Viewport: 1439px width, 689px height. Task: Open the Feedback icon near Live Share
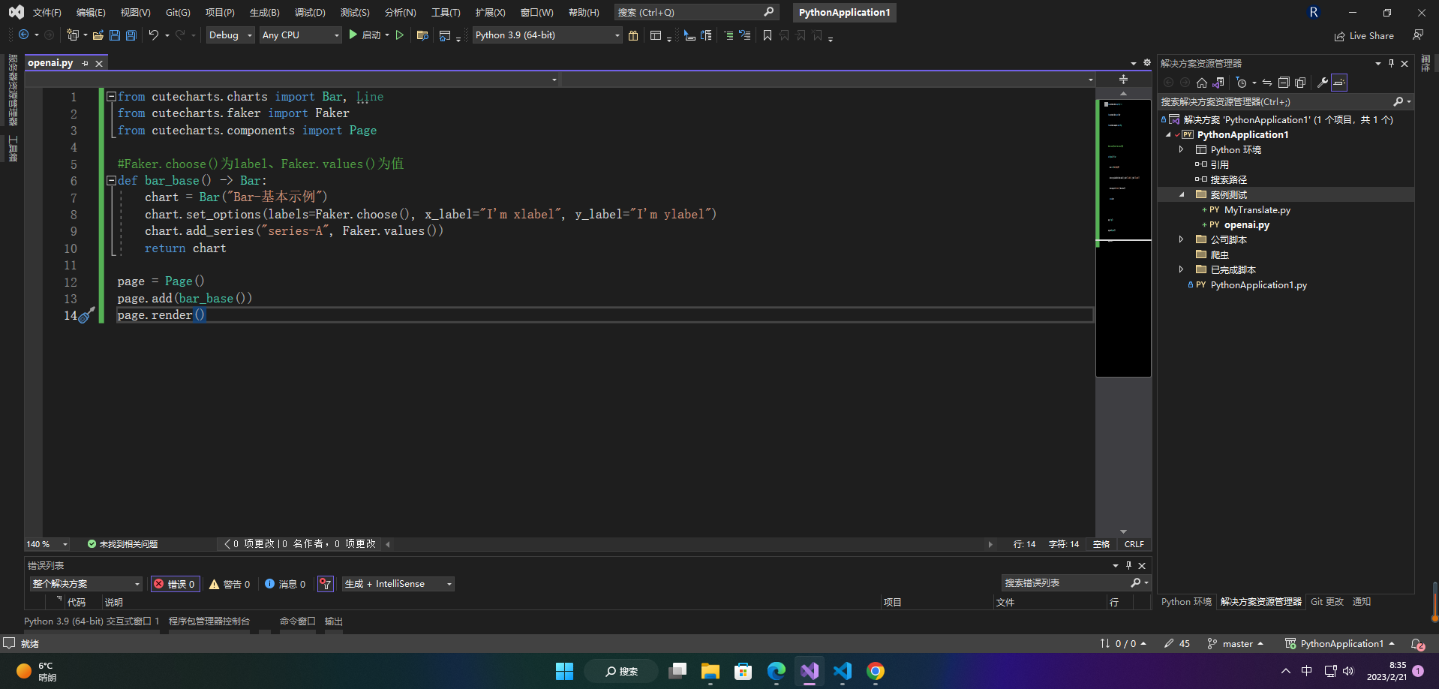coord(1418,35)
